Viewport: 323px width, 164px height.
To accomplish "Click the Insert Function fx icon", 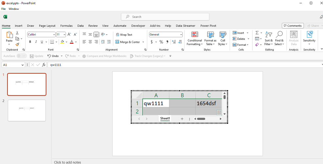I will click(x=44, y=65).
